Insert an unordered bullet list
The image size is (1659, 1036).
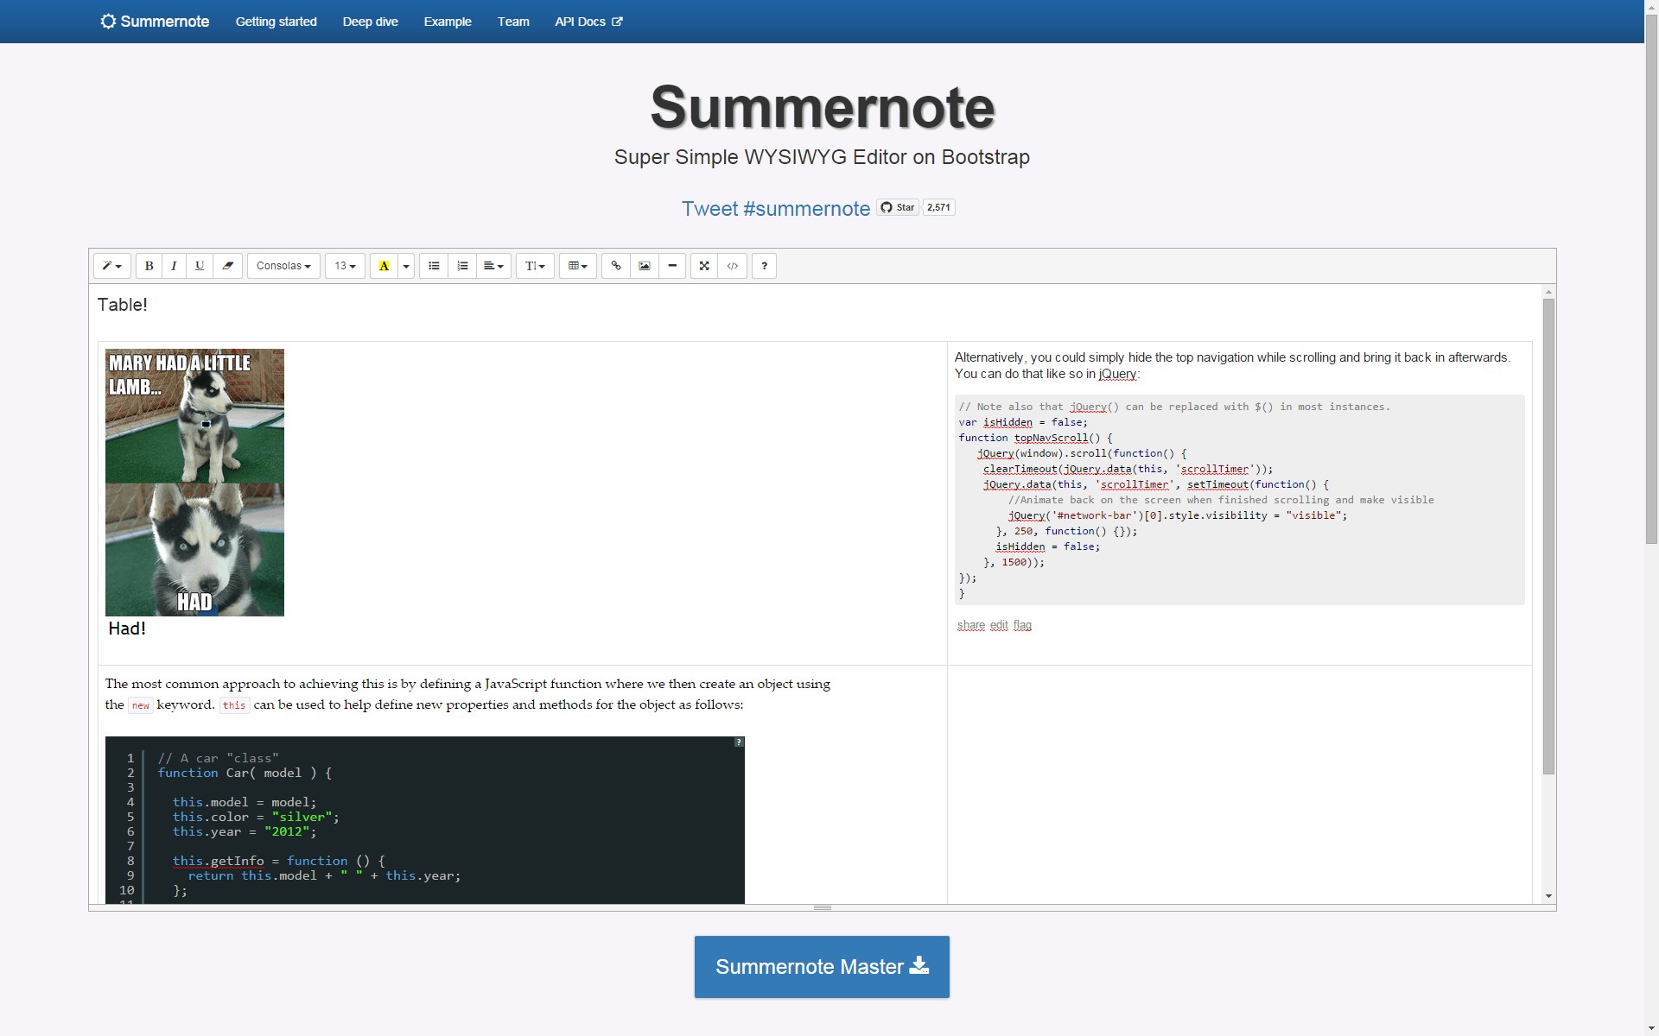[434, 266]
